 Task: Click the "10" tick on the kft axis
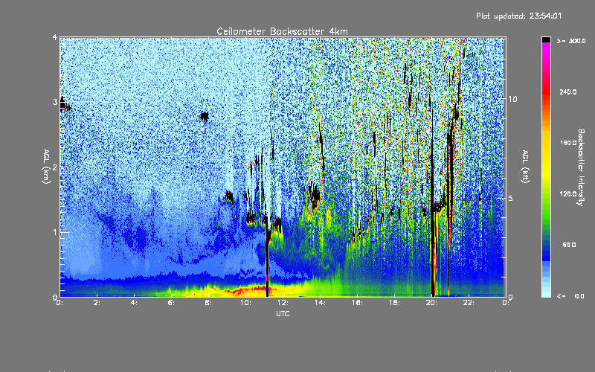pos(512,99)
